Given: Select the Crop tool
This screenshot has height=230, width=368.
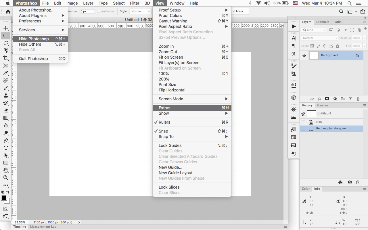Looking at the screenshot, I should coord(5,58).
